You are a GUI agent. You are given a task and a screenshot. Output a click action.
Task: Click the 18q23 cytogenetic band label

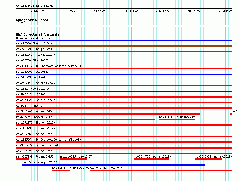[20, 23]
